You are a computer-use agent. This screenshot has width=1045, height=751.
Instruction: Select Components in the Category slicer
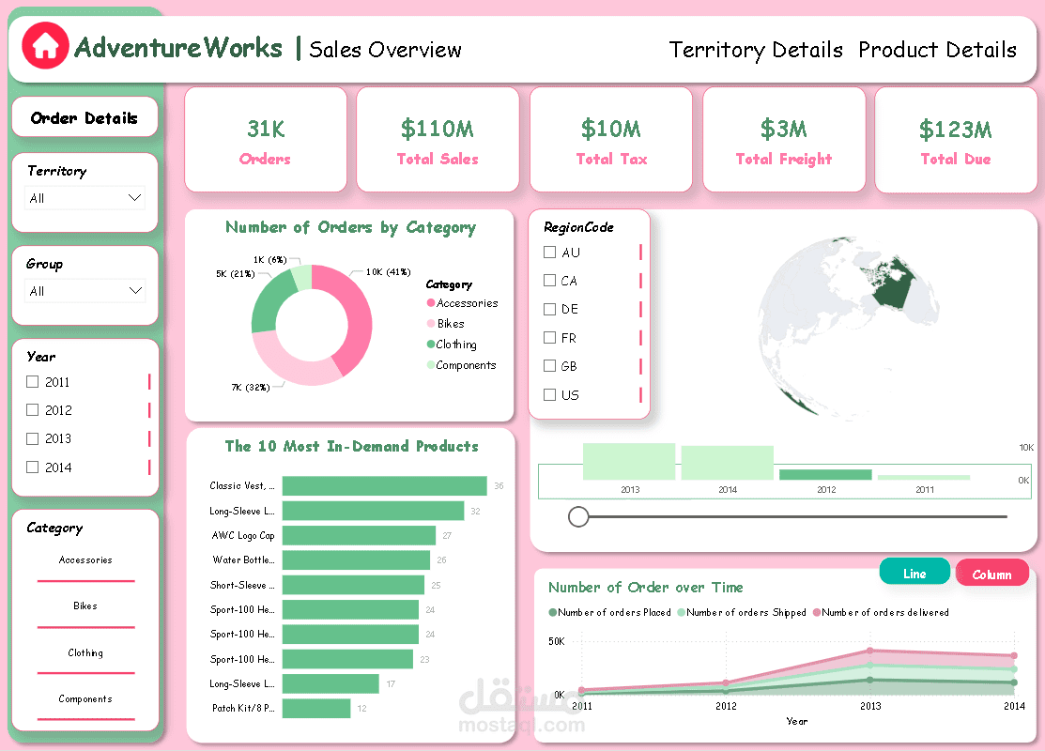click(x=85, y=699)
